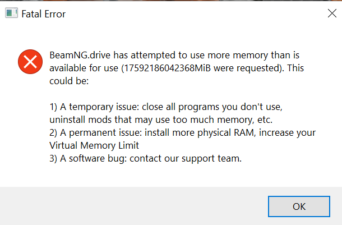Select the "1) A temporary issue" line

[94, 107]
